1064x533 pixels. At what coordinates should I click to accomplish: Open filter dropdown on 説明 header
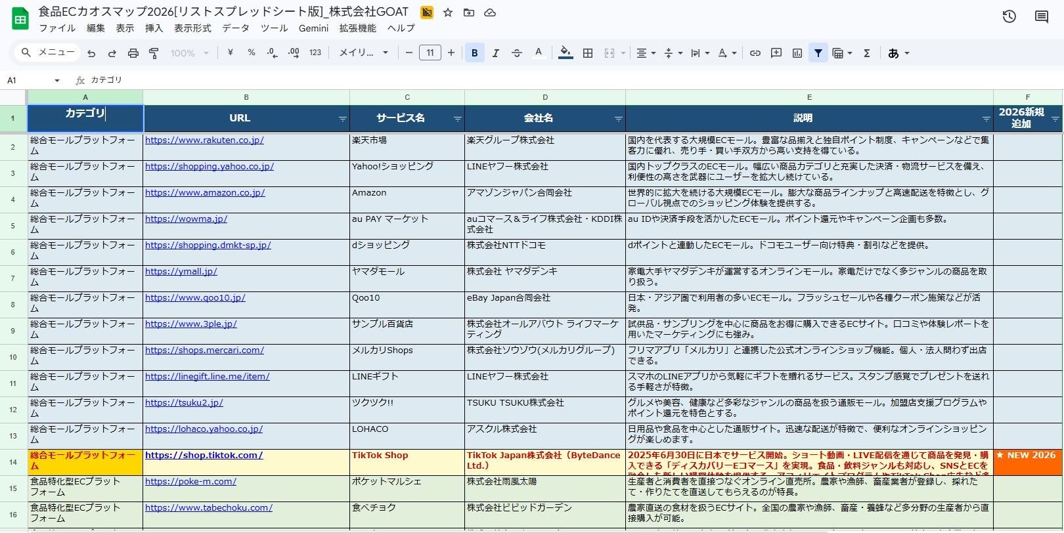click(x=986, y=119)
